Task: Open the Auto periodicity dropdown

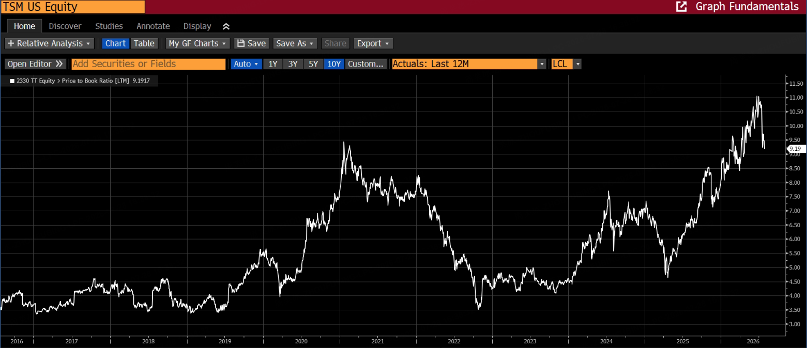Action: pyautogui.click(x=246, y=64)
